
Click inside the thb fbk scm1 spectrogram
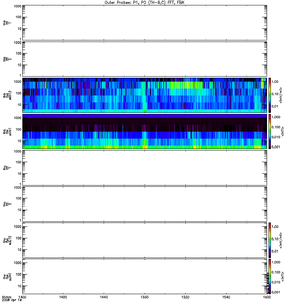[x=144, y=131]
